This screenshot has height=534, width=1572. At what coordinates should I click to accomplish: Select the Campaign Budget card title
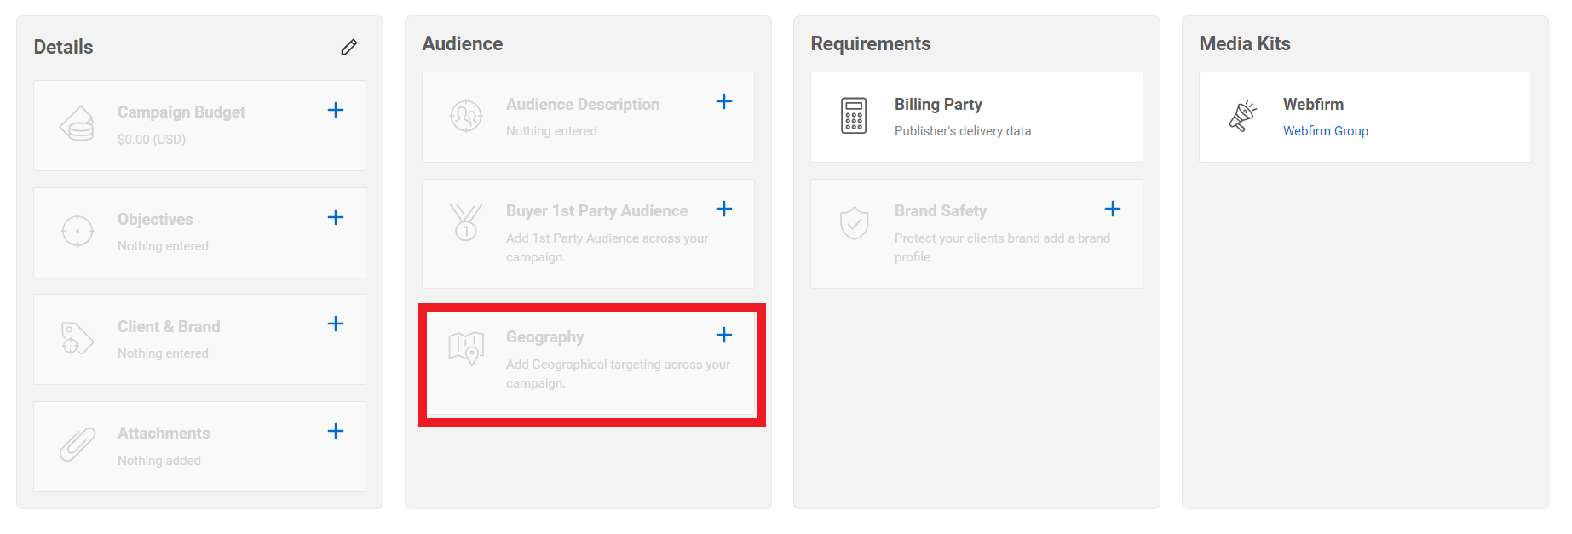(x=181, y=112)
